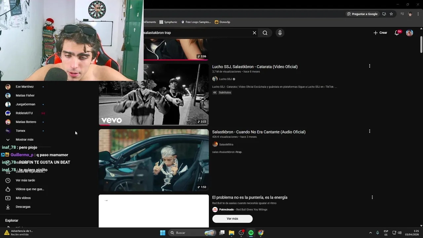Open Advertencia weather alert widget
Viewport: 423px width, 238px height.
(19, 233)
